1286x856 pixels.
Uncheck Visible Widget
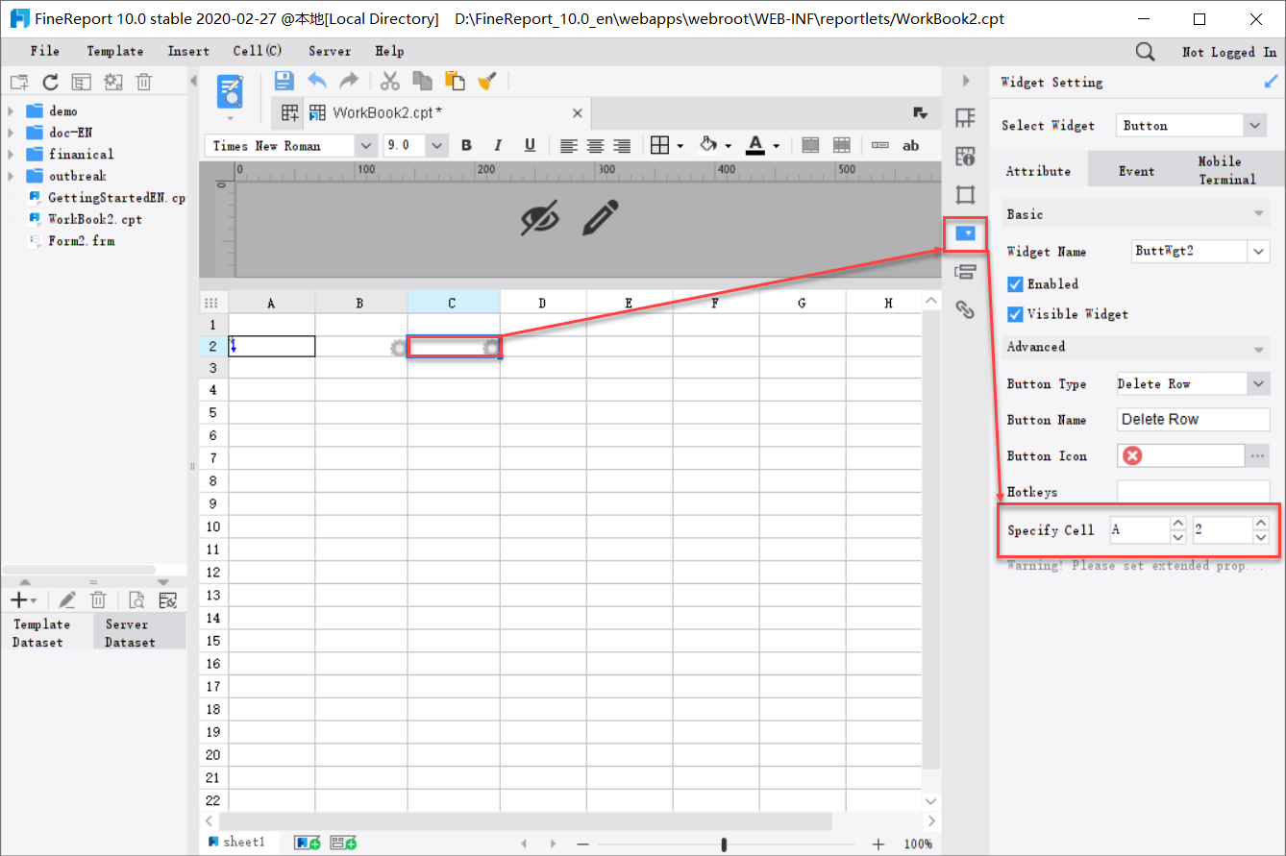pyautogui.click(x=1015, y=313)
